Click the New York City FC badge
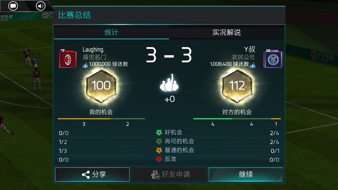The height and width of the screenshot is (190, 338). (273, 59)
